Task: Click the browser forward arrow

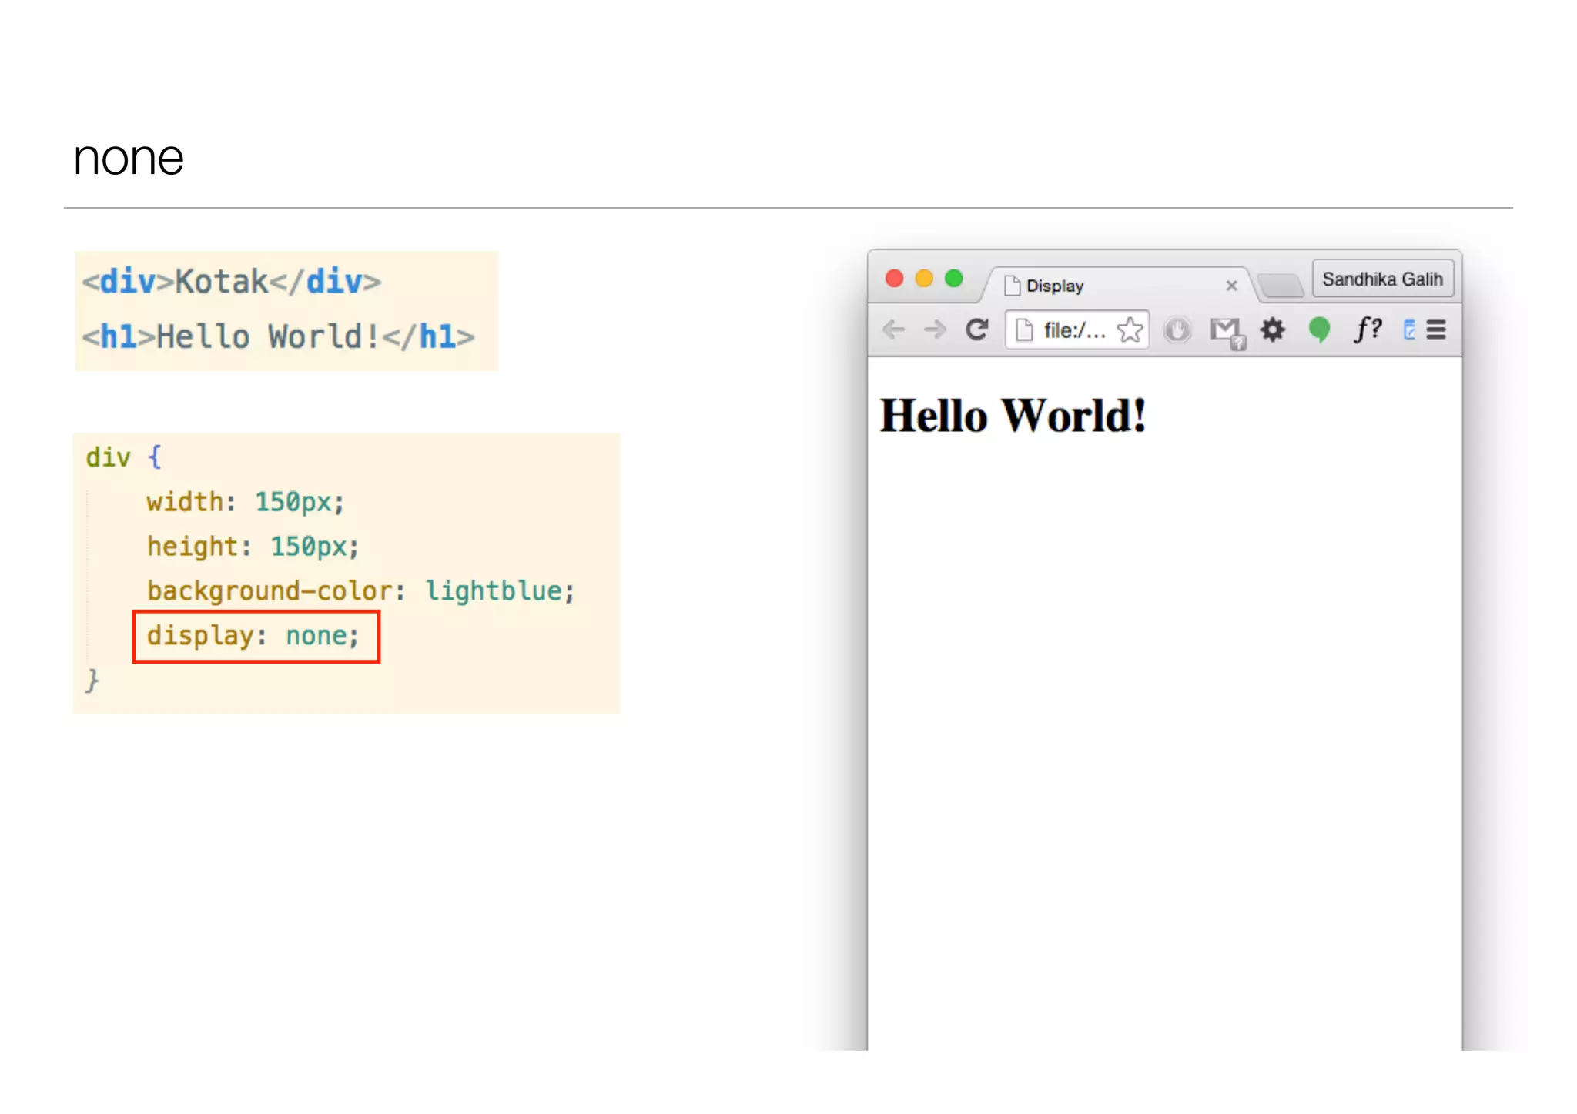Action: [x=935, y=330]
